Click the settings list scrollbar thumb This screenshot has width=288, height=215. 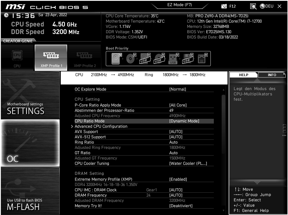point(223,124)
